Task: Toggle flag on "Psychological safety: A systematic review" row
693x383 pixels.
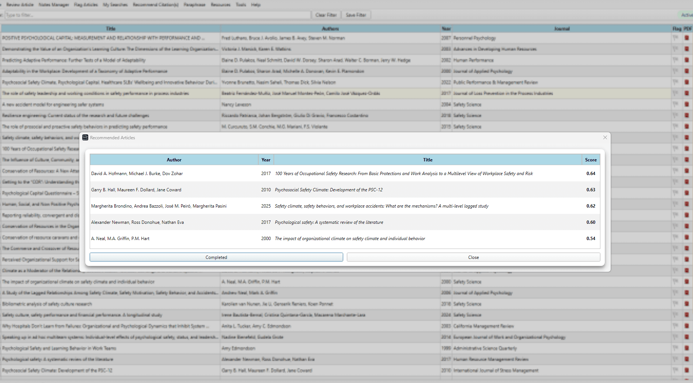Action: pos(676,359)
